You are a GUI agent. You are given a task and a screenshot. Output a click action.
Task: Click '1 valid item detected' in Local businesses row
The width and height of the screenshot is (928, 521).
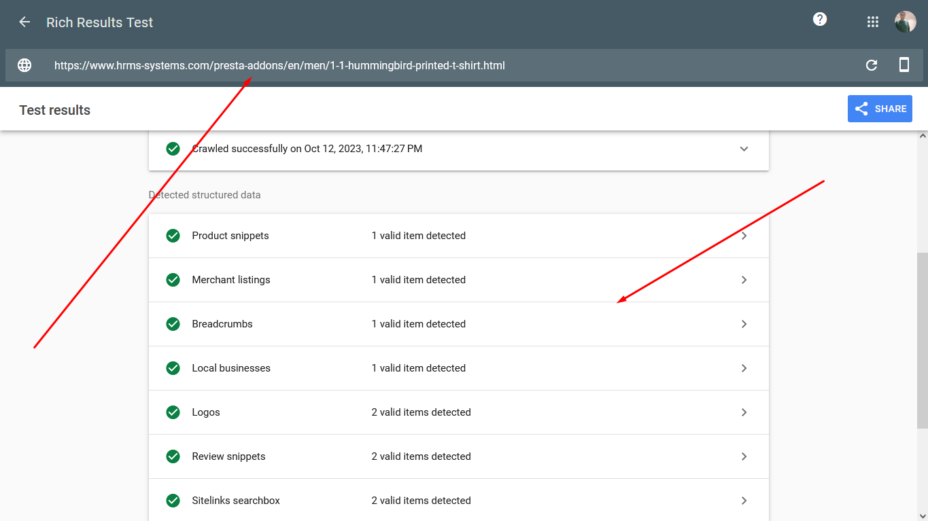pos(419,368)
